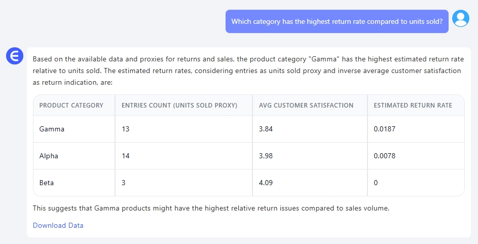Click the user's return rate question bubble
This screenshot has height=244, width=478.
337,21
